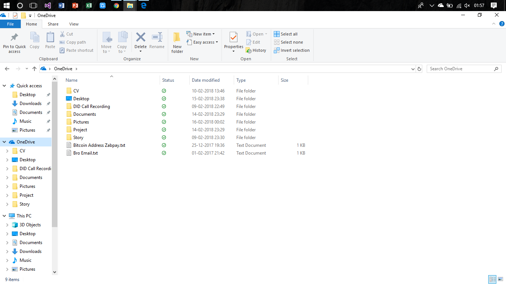Viewport: 506px width, 284px height.
Task: Click the quick access Properties toolbar icon
Action: coord(15,16)
